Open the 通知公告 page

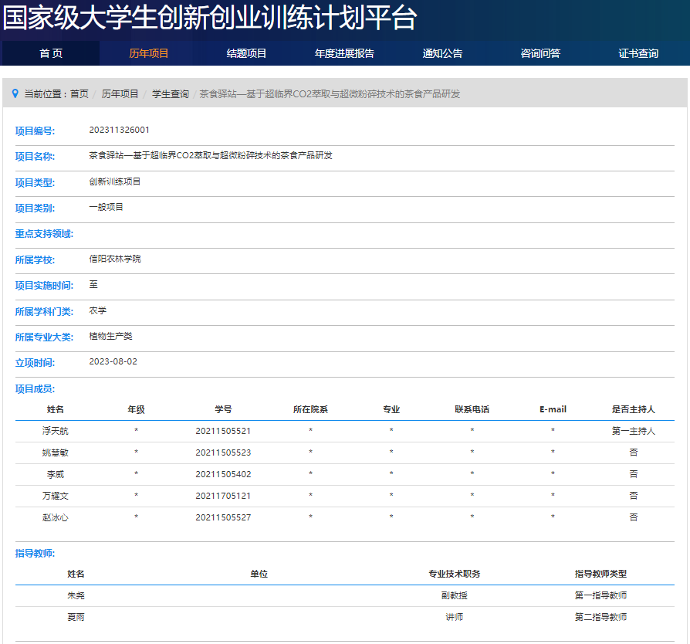(442, 53)
